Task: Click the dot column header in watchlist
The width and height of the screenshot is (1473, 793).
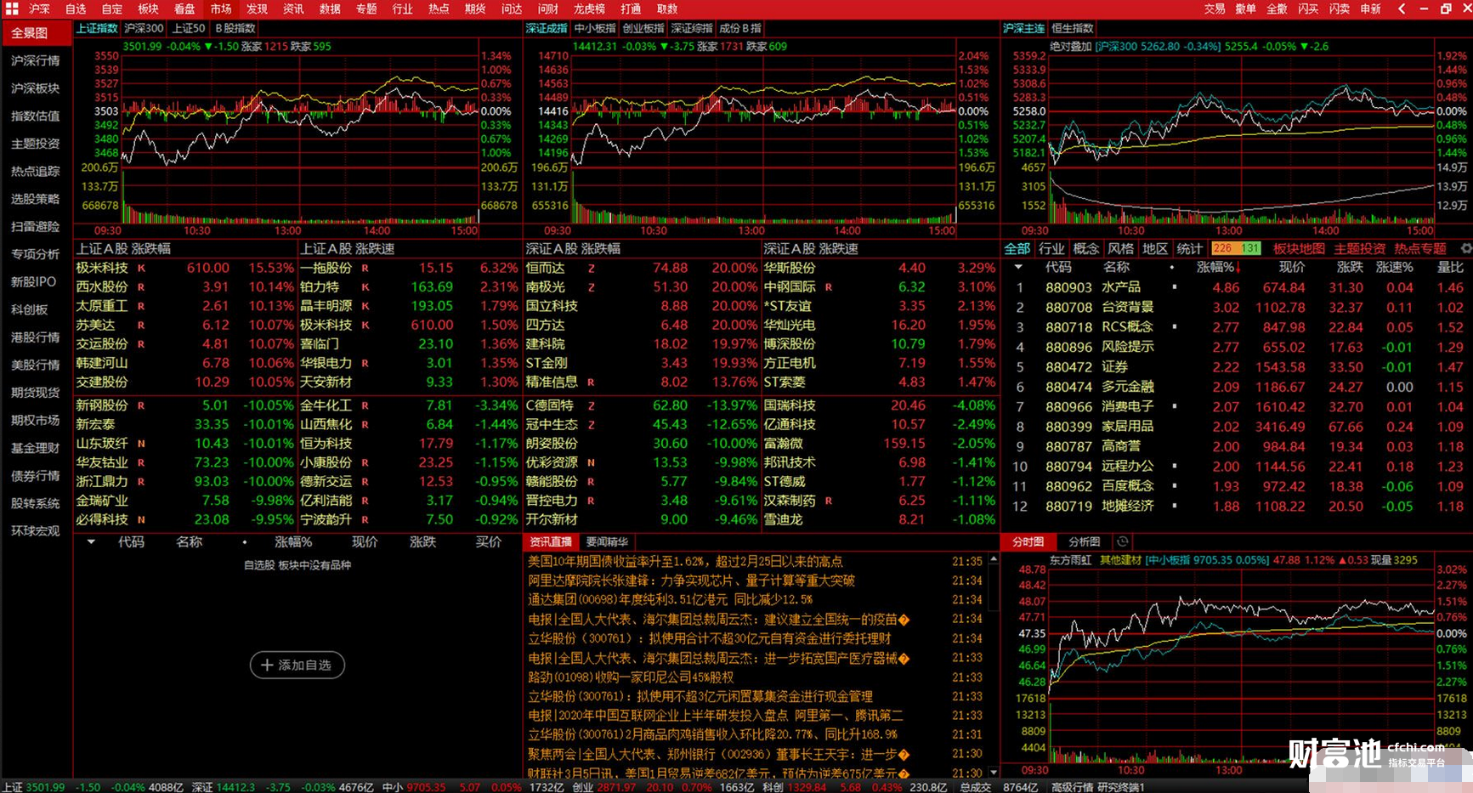Action: [x=244, y=542]
